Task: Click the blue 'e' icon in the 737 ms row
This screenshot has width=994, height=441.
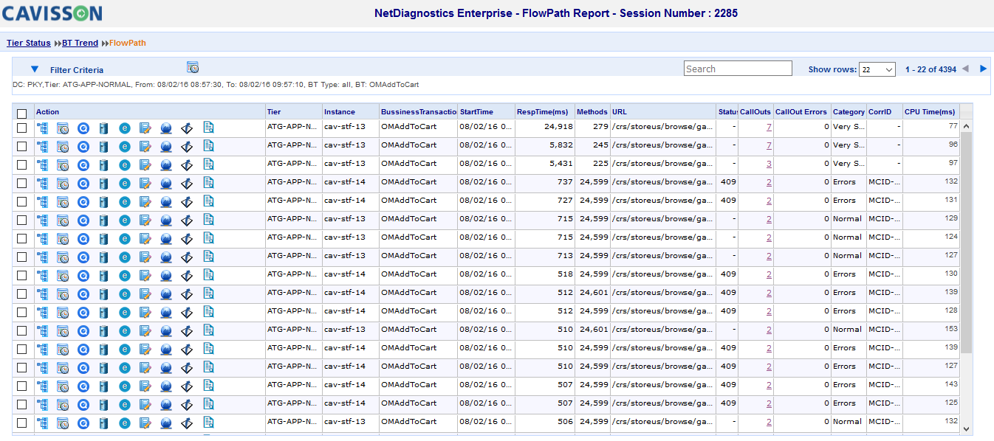Action: coord(125,183)
